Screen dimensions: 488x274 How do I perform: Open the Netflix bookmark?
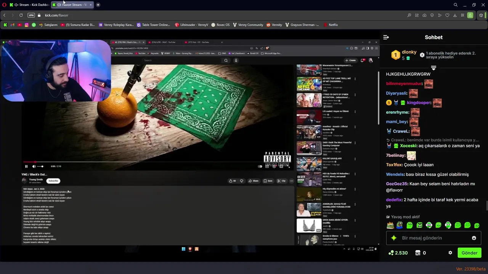pos(331,25)
